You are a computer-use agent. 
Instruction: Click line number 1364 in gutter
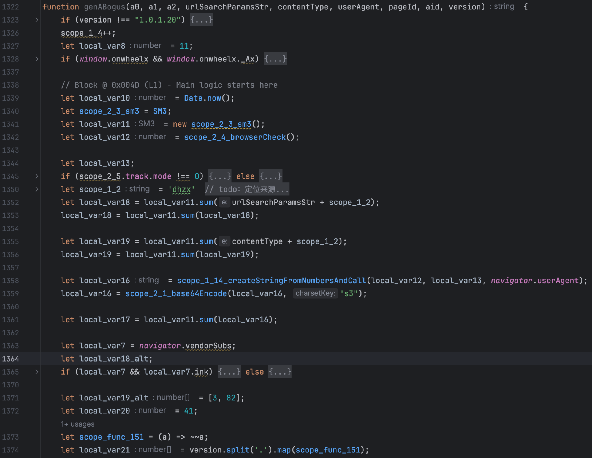pyautogui.click(x=11, y=359)
